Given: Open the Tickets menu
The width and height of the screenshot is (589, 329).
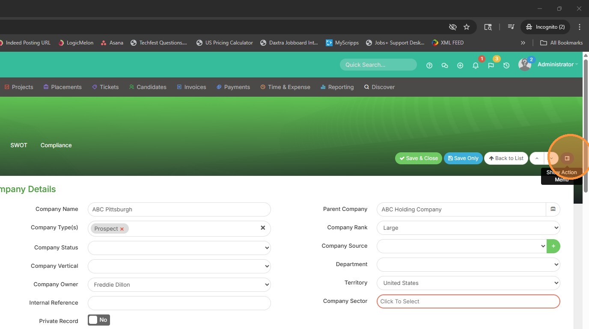Looking at the screenshot, I should [105, 87].
